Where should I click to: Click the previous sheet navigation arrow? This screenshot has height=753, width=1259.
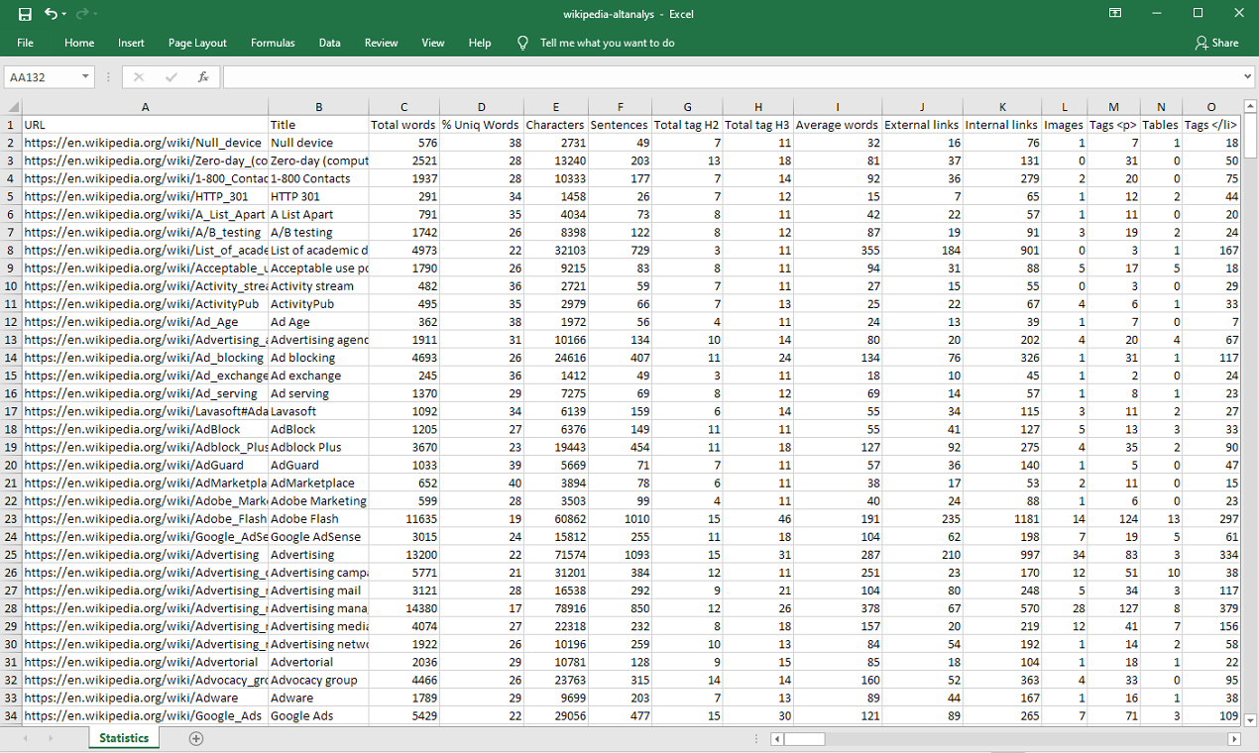tap(25, 738)
